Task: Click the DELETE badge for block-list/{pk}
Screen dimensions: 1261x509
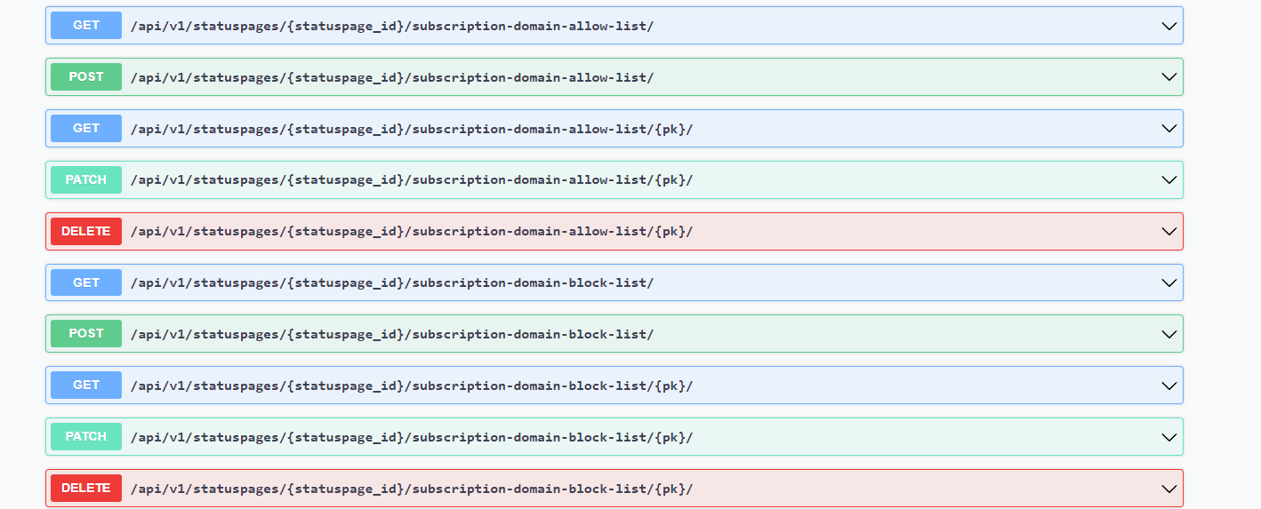Action: tap(86, 489)
